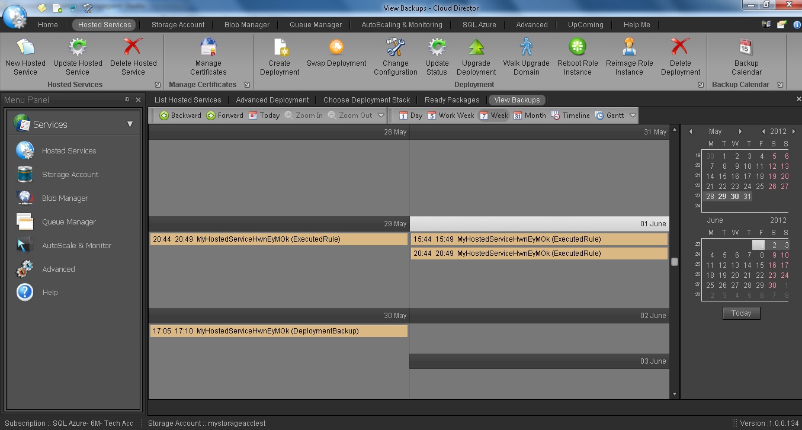Click the New Hosted Service icon

pos(25,47)
